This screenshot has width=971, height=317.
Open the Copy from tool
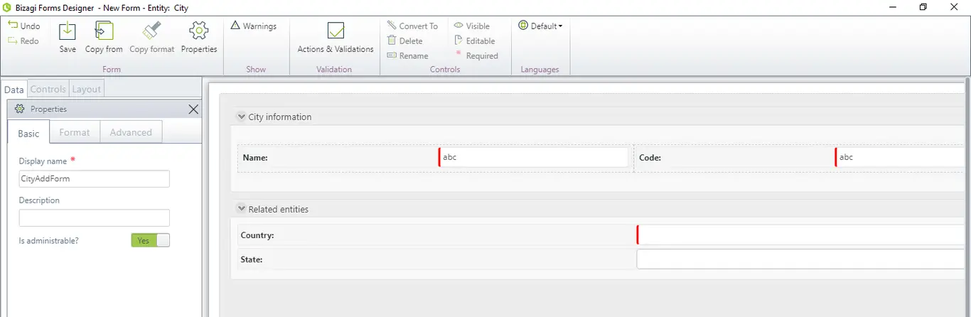tap(104, 37)
